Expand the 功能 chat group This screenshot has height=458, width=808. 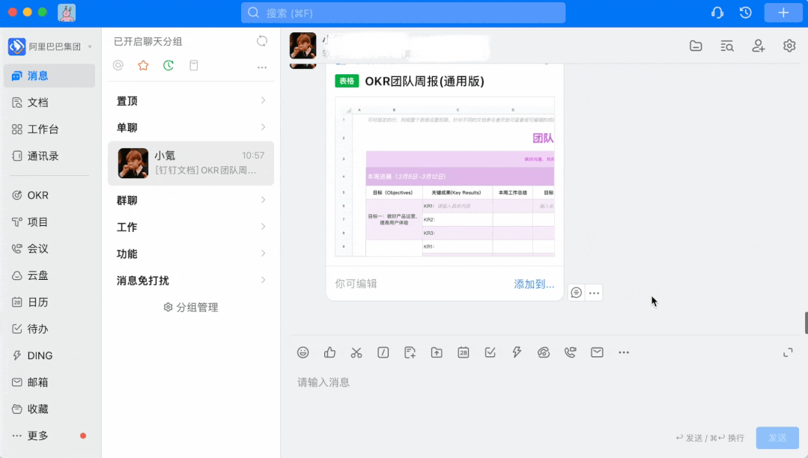(191, 254)
